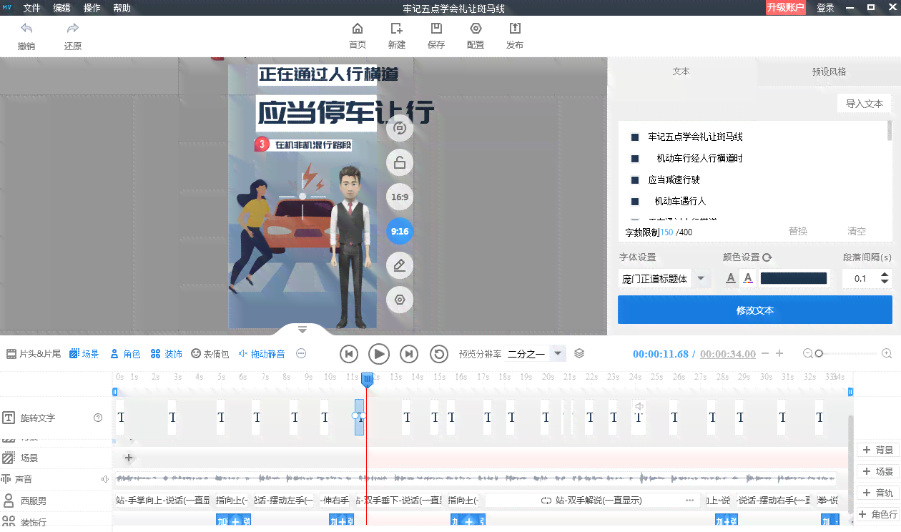Click the plain text color A icon
Viewport: 901px width, 532px height.
click(x=730, y=279)
